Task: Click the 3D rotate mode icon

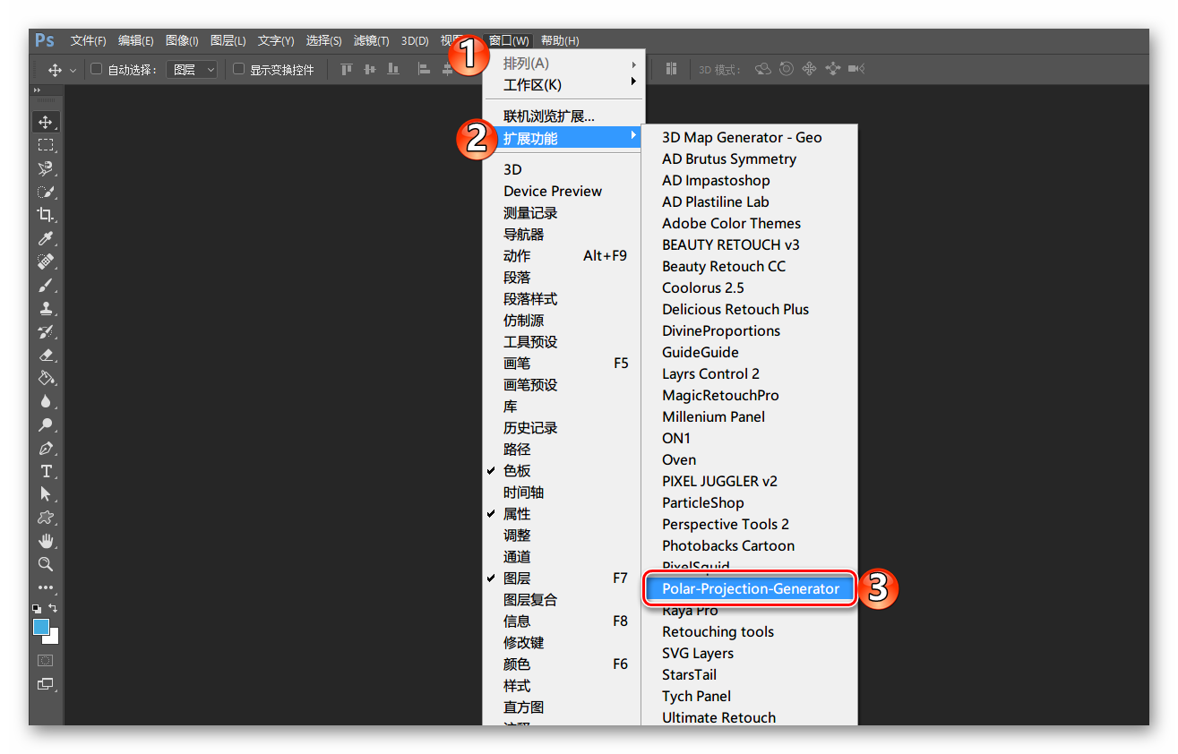Action: [x=763, y=69]
